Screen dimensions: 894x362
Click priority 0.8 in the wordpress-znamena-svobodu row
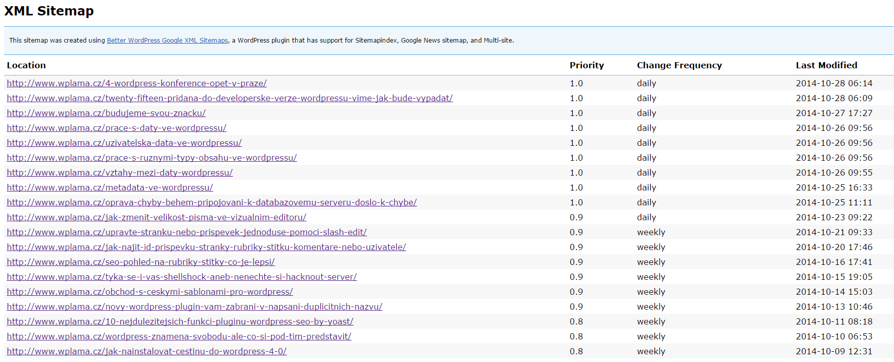click(576, 336)
